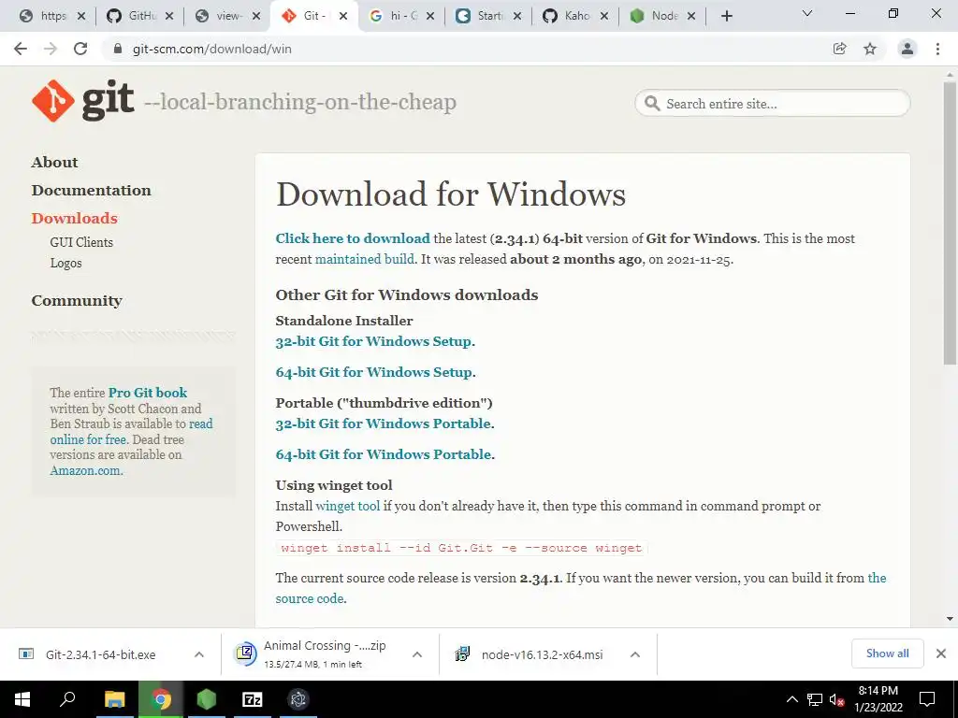This screenshot has height=718, width=958.
Task: Open the Windows Start menu
Action: tap(22, 699)
